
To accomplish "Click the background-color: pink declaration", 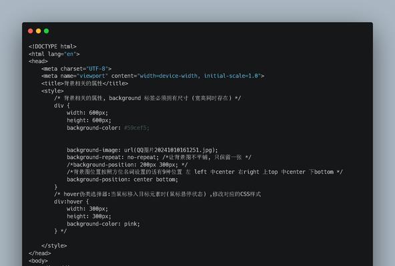I will click(103, 224).
